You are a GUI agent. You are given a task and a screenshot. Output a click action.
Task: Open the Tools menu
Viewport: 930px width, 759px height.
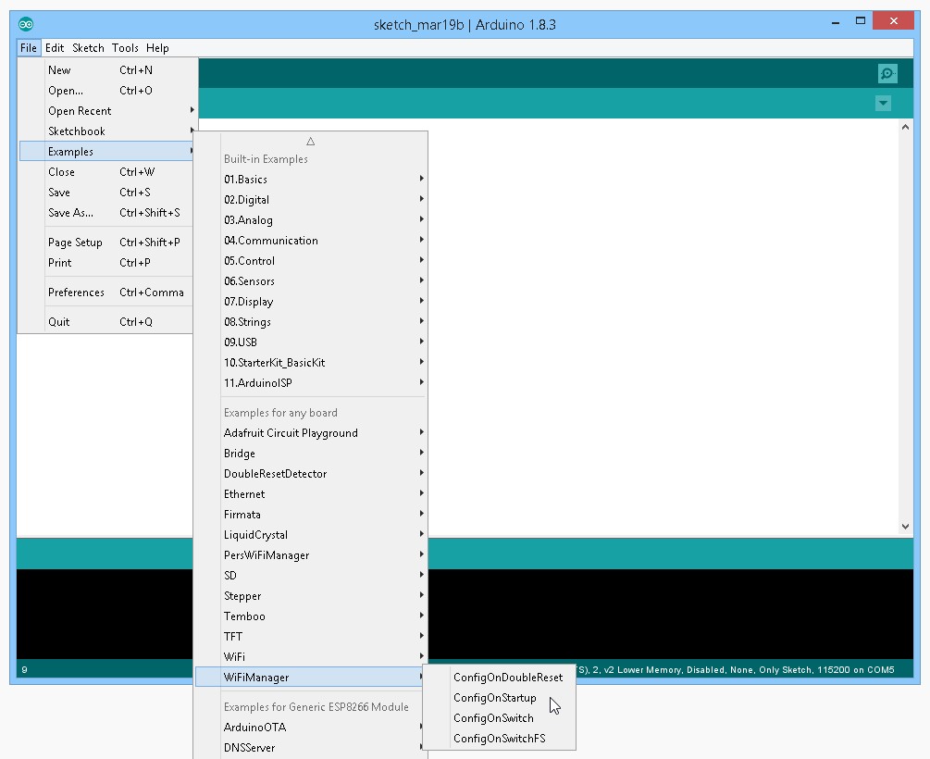[125, 48]
